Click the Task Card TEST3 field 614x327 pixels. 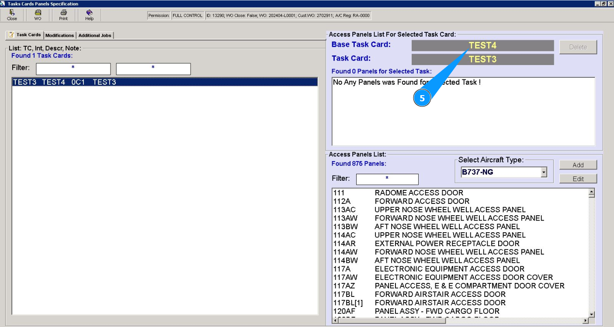[x=482, y=59]
